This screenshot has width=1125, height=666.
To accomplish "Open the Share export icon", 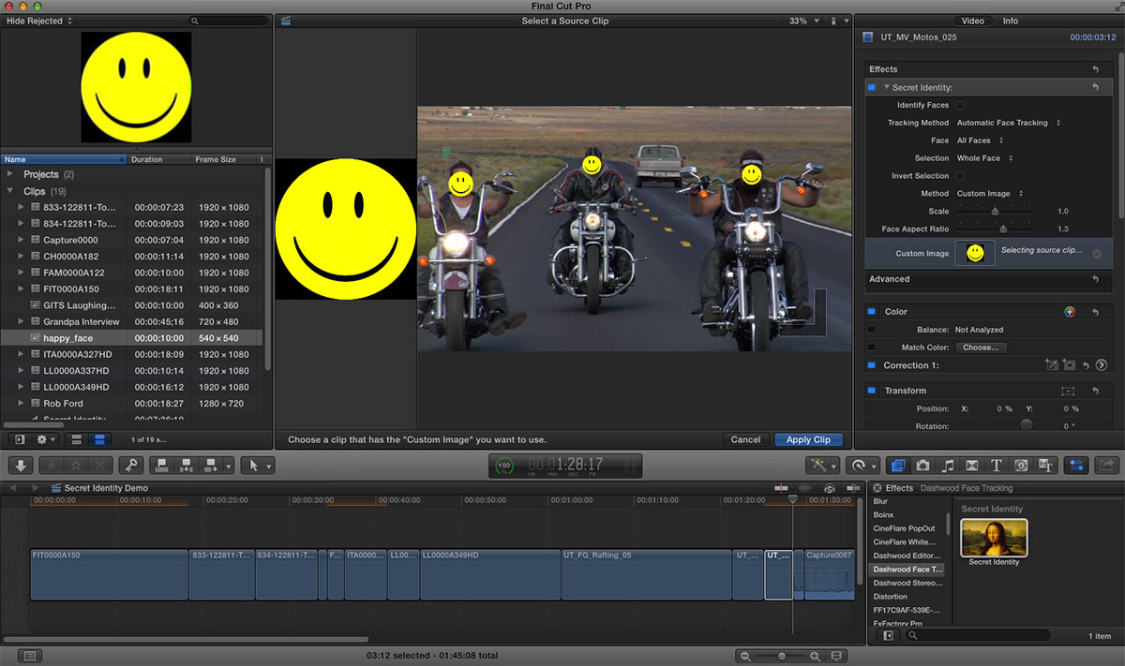I will (1107, 465).
